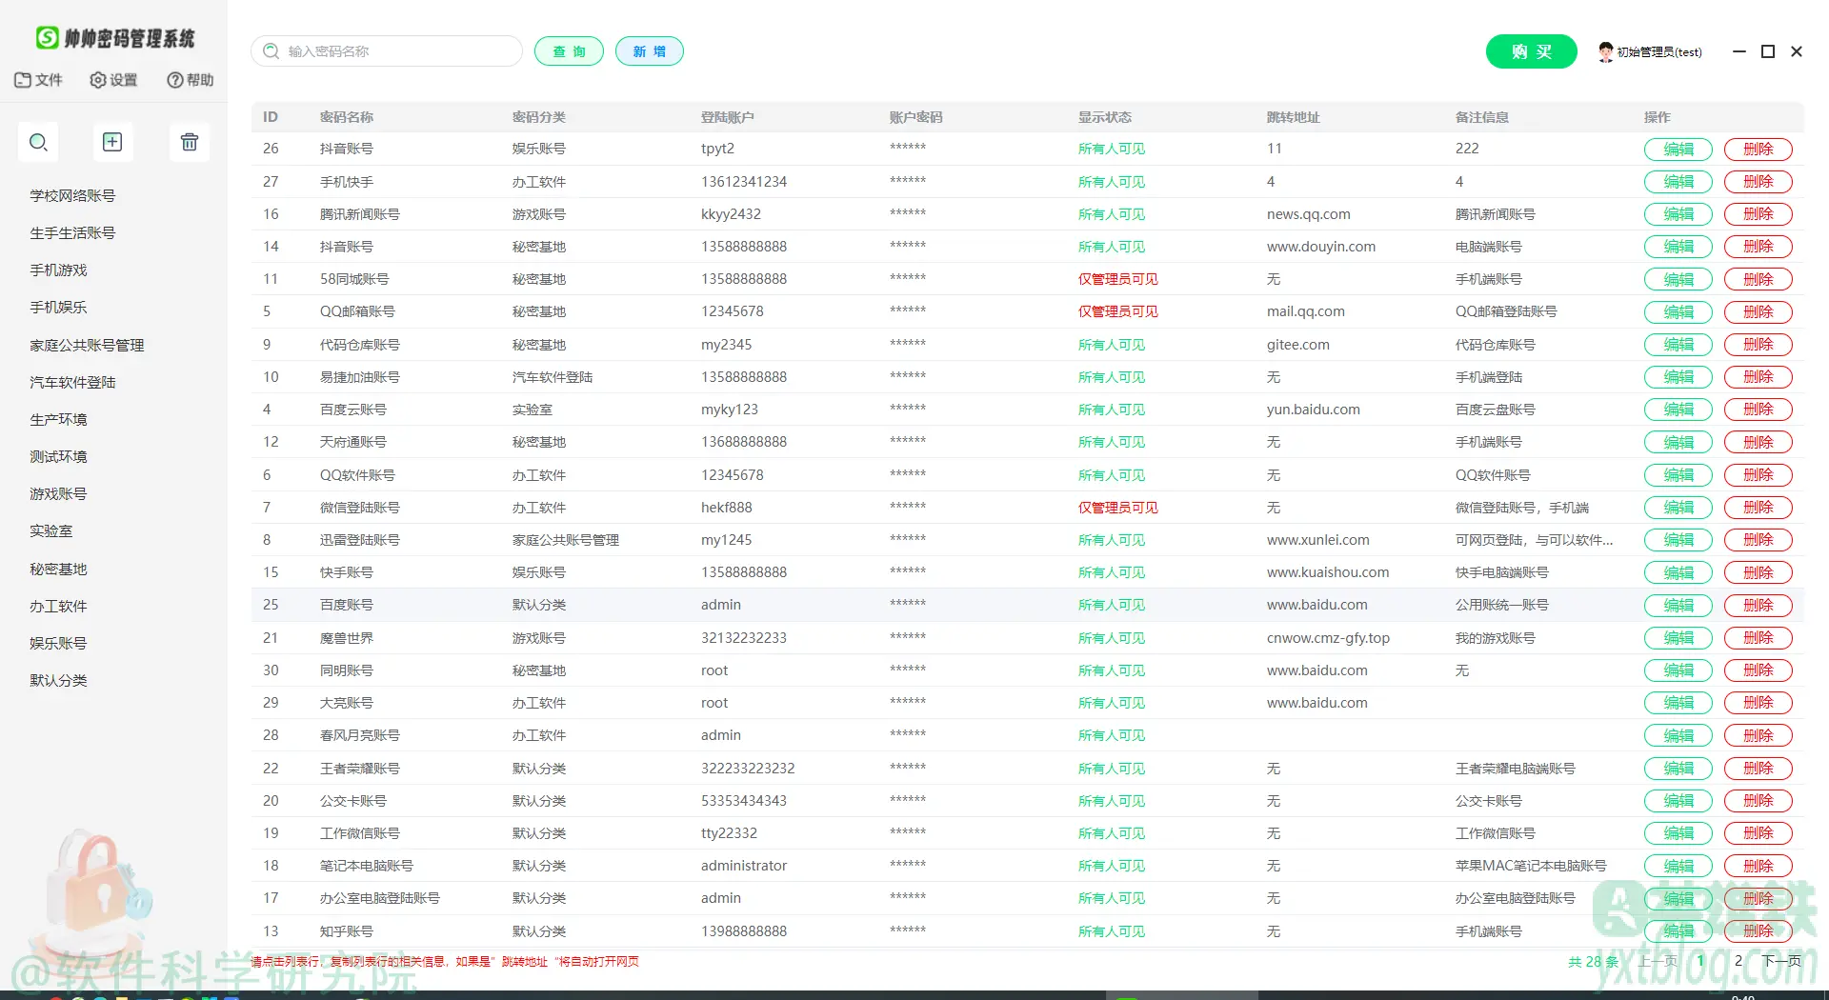Edit the 百度账号 entry
Screen dimensions: 1829x1000
pos(1678,606)
